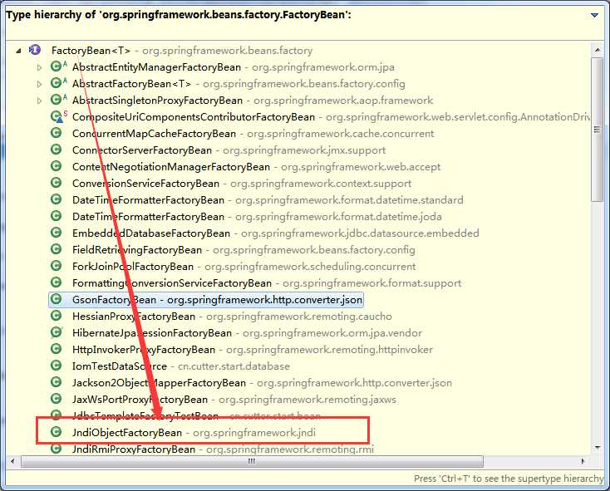Select ConversionServiceFactoryBean entry
This screenshot has height=491, width=610.
(242, 184)
